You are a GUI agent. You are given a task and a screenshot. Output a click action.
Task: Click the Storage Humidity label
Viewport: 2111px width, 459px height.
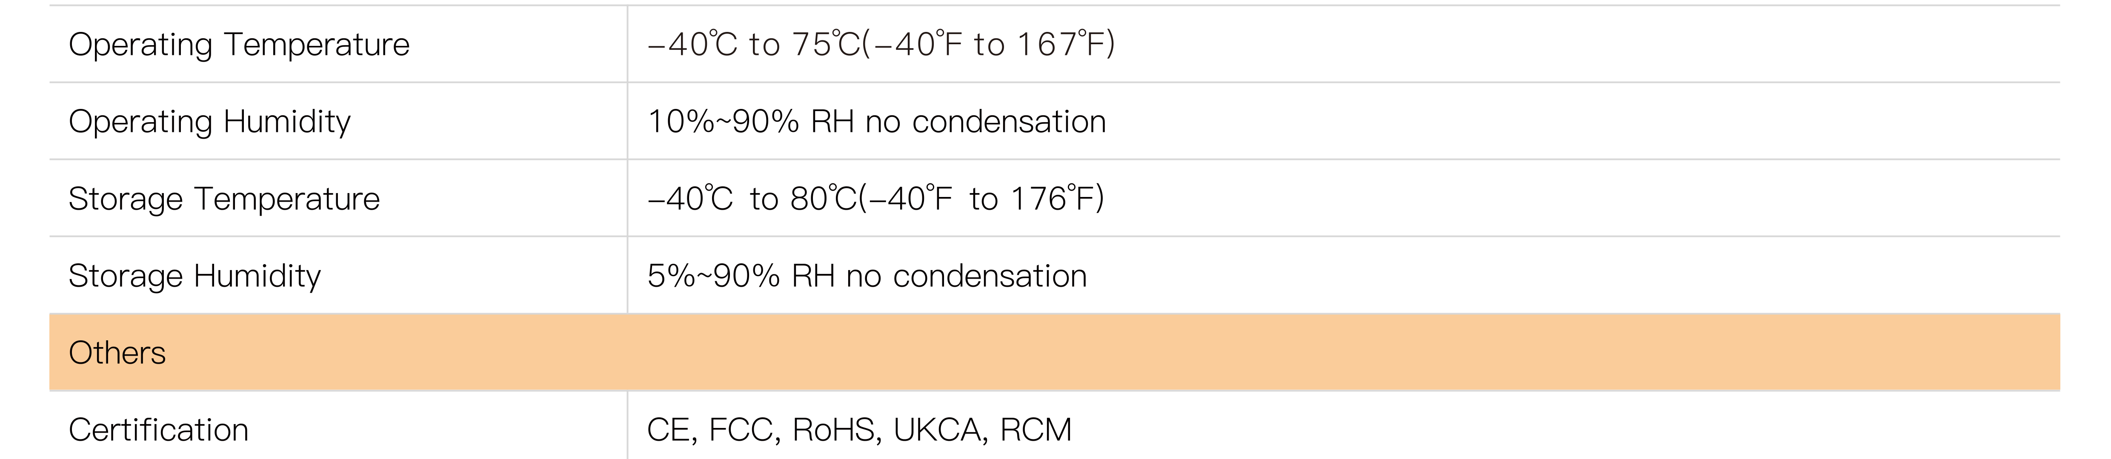coord(194,275)
